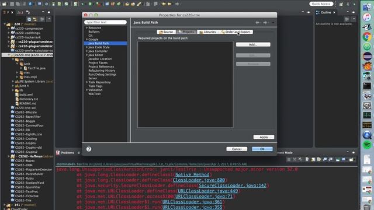Click the Open Console icon

(x=351, y=159)
